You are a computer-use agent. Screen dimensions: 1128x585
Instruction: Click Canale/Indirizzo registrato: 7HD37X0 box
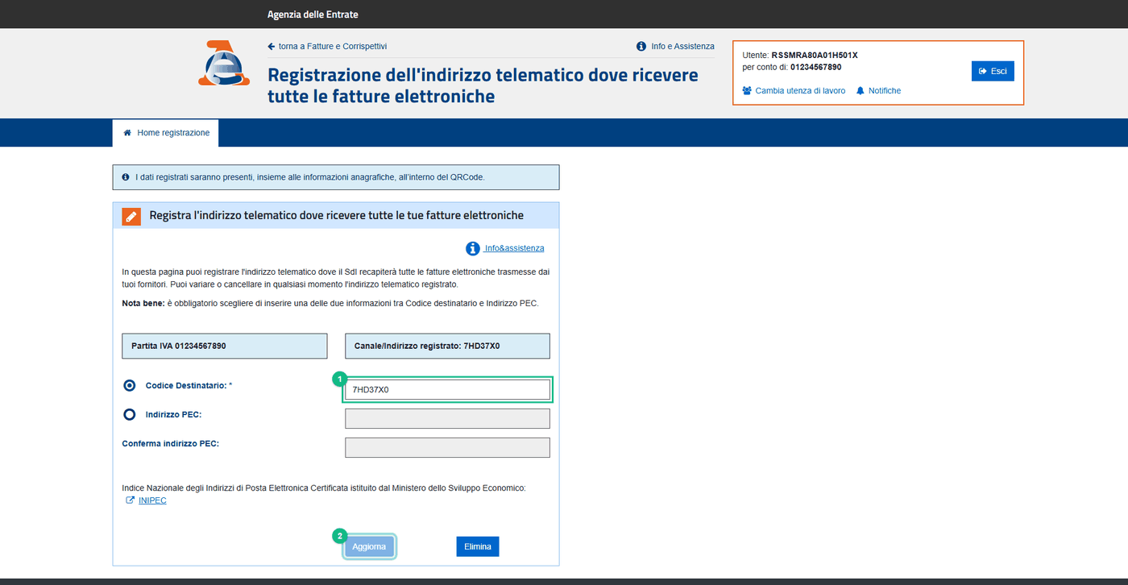tap(447, 346)
